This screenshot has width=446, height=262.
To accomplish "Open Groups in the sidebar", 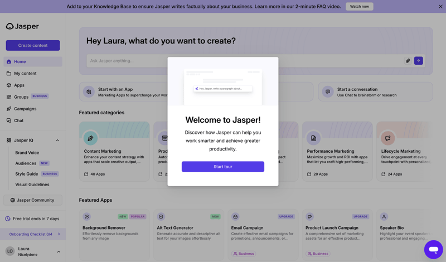I will [x=33, y=97].
